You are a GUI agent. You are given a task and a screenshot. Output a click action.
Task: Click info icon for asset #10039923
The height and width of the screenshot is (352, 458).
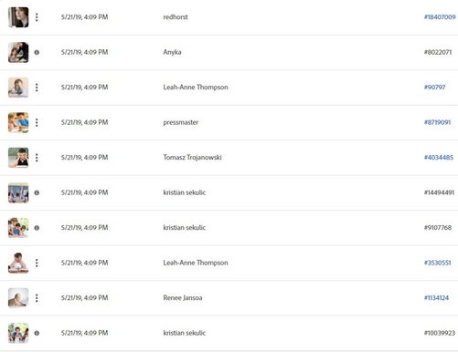click(x=37, y=333)
